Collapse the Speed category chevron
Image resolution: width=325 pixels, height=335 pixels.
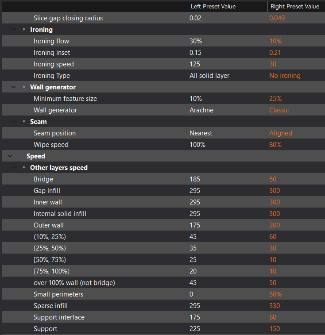pos(10,156)
